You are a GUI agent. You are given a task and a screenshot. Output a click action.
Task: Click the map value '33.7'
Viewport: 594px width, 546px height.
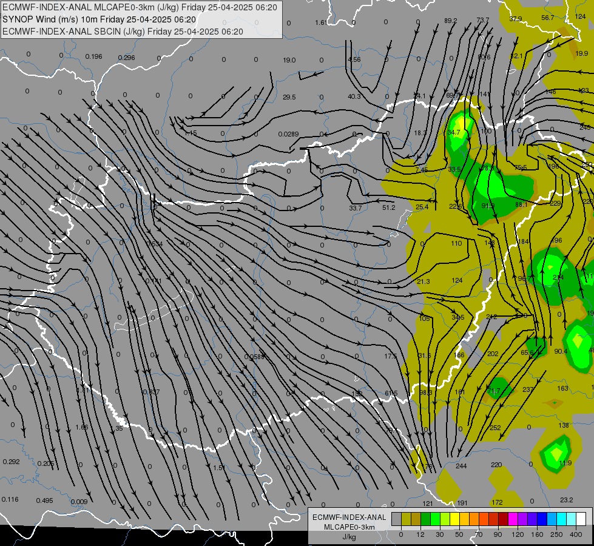click(x=356, y=208)
